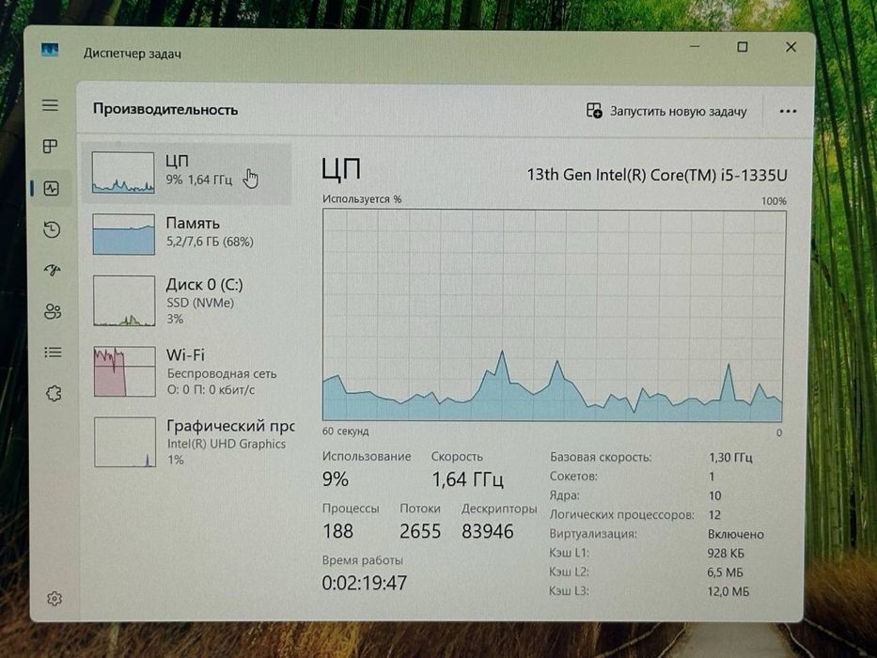Image resolution: width=877 pixels, height=658 pixels.
Task: Click the Беспроводная сеть subtitle
Action: click(x=222, y=373)
